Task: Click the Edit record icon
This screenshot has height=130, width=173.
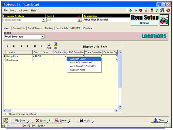Action: [56, 46]
